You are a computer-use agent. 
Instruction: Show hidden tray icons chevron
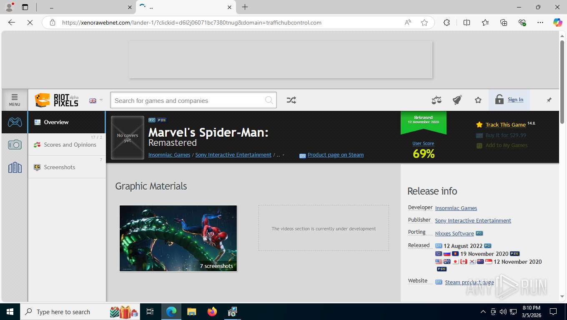[483, 312]
